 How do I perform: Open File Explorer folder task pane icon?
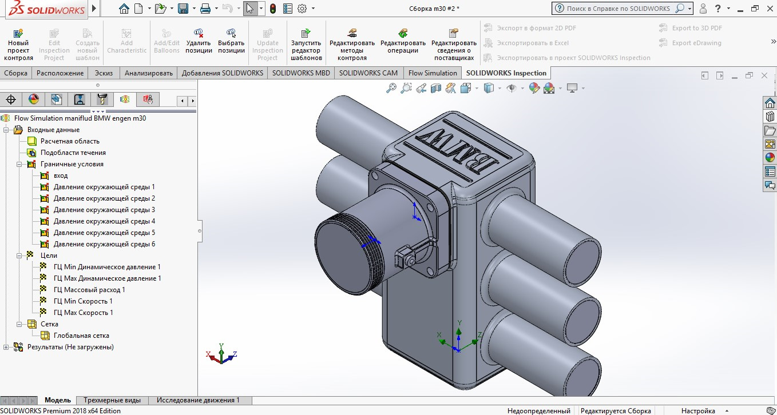pos(770,130)
